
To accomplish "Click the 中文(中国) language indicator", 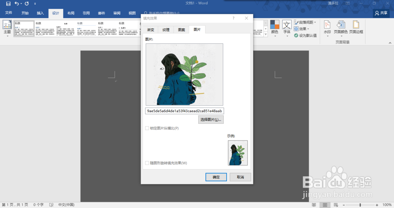I will (x=66, y=205).
